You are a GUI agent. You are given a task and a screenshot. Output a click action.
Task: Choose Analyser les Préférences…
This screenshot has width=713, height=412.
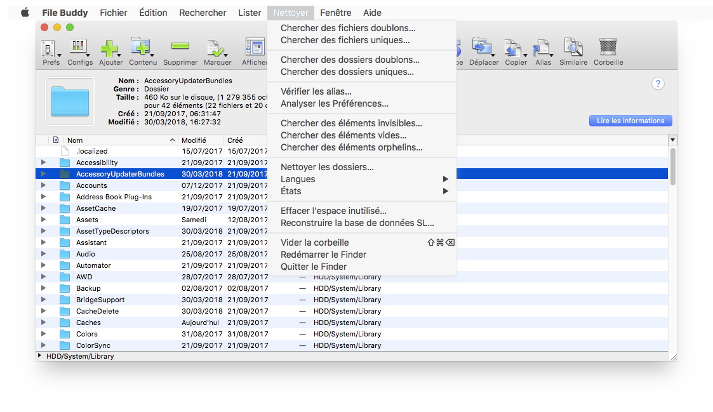pyautogui.click(x=362, y=103)
